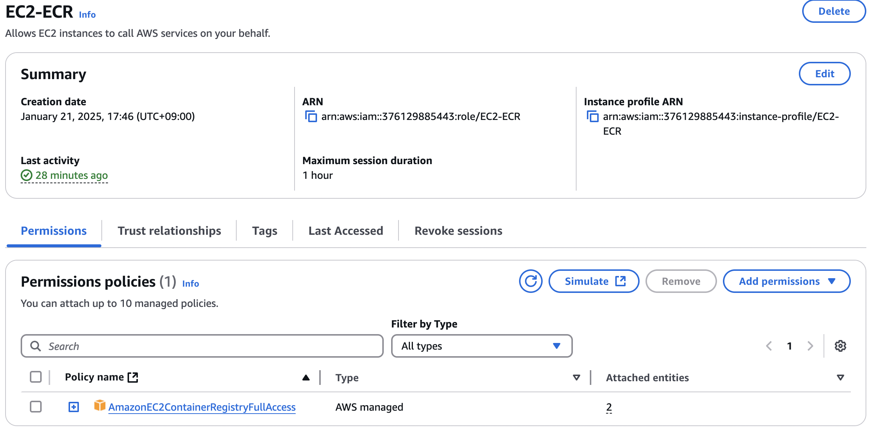Click external link icon beside Policy name
This screenshot has height=432, width=870.
point(133,377)
